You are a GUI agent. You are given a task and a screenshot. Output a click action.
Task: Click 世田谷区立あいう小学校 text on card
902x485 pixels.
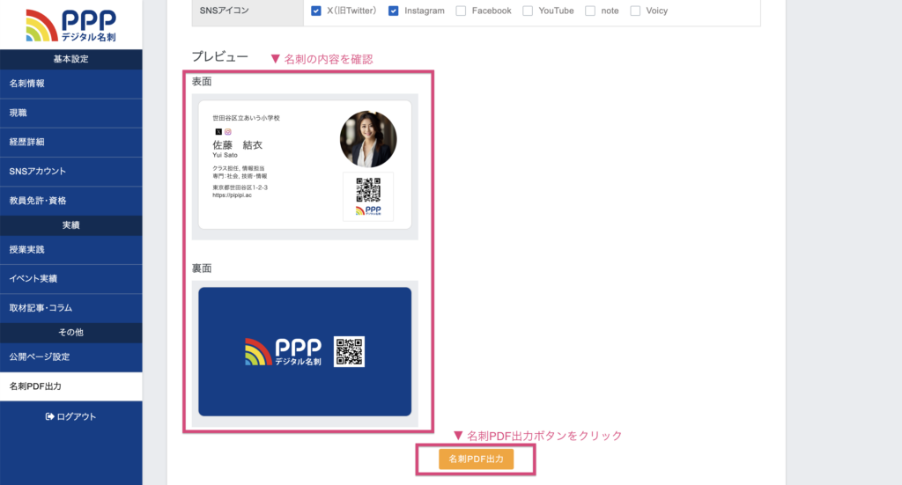[x=247, y=118]
